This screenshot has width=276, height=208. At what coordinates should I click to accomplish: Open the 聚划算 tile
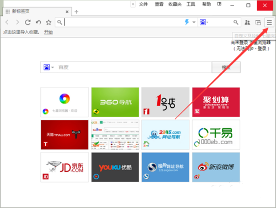click(x=216, y=102)
